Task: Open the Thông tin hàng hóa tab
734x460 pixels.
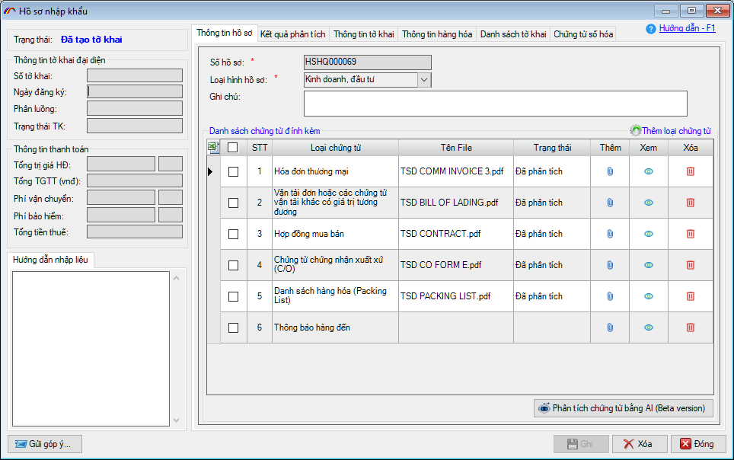Action: tap(437, 34)
